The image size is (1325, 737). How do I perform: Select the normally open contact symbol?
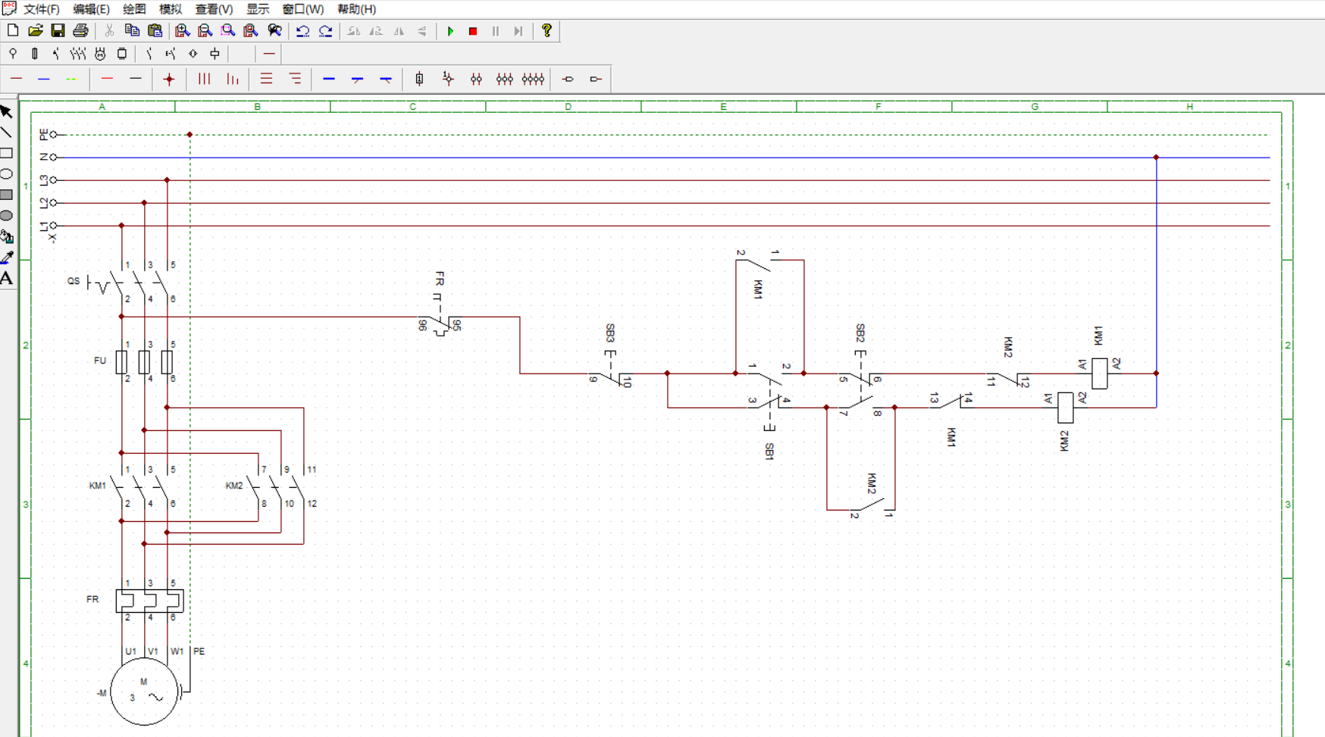pyautogui.click(x=149, y=54)
